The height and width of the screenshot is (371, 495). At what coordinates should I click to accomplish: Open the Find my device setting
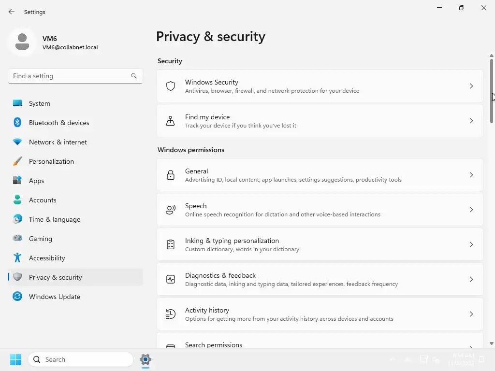click(x=319, y=121)
